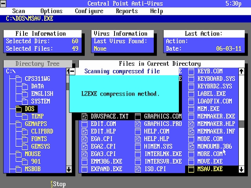Select file ISO.CPI
The width and height of the screenshot is (251, 188).
(155, 169)
